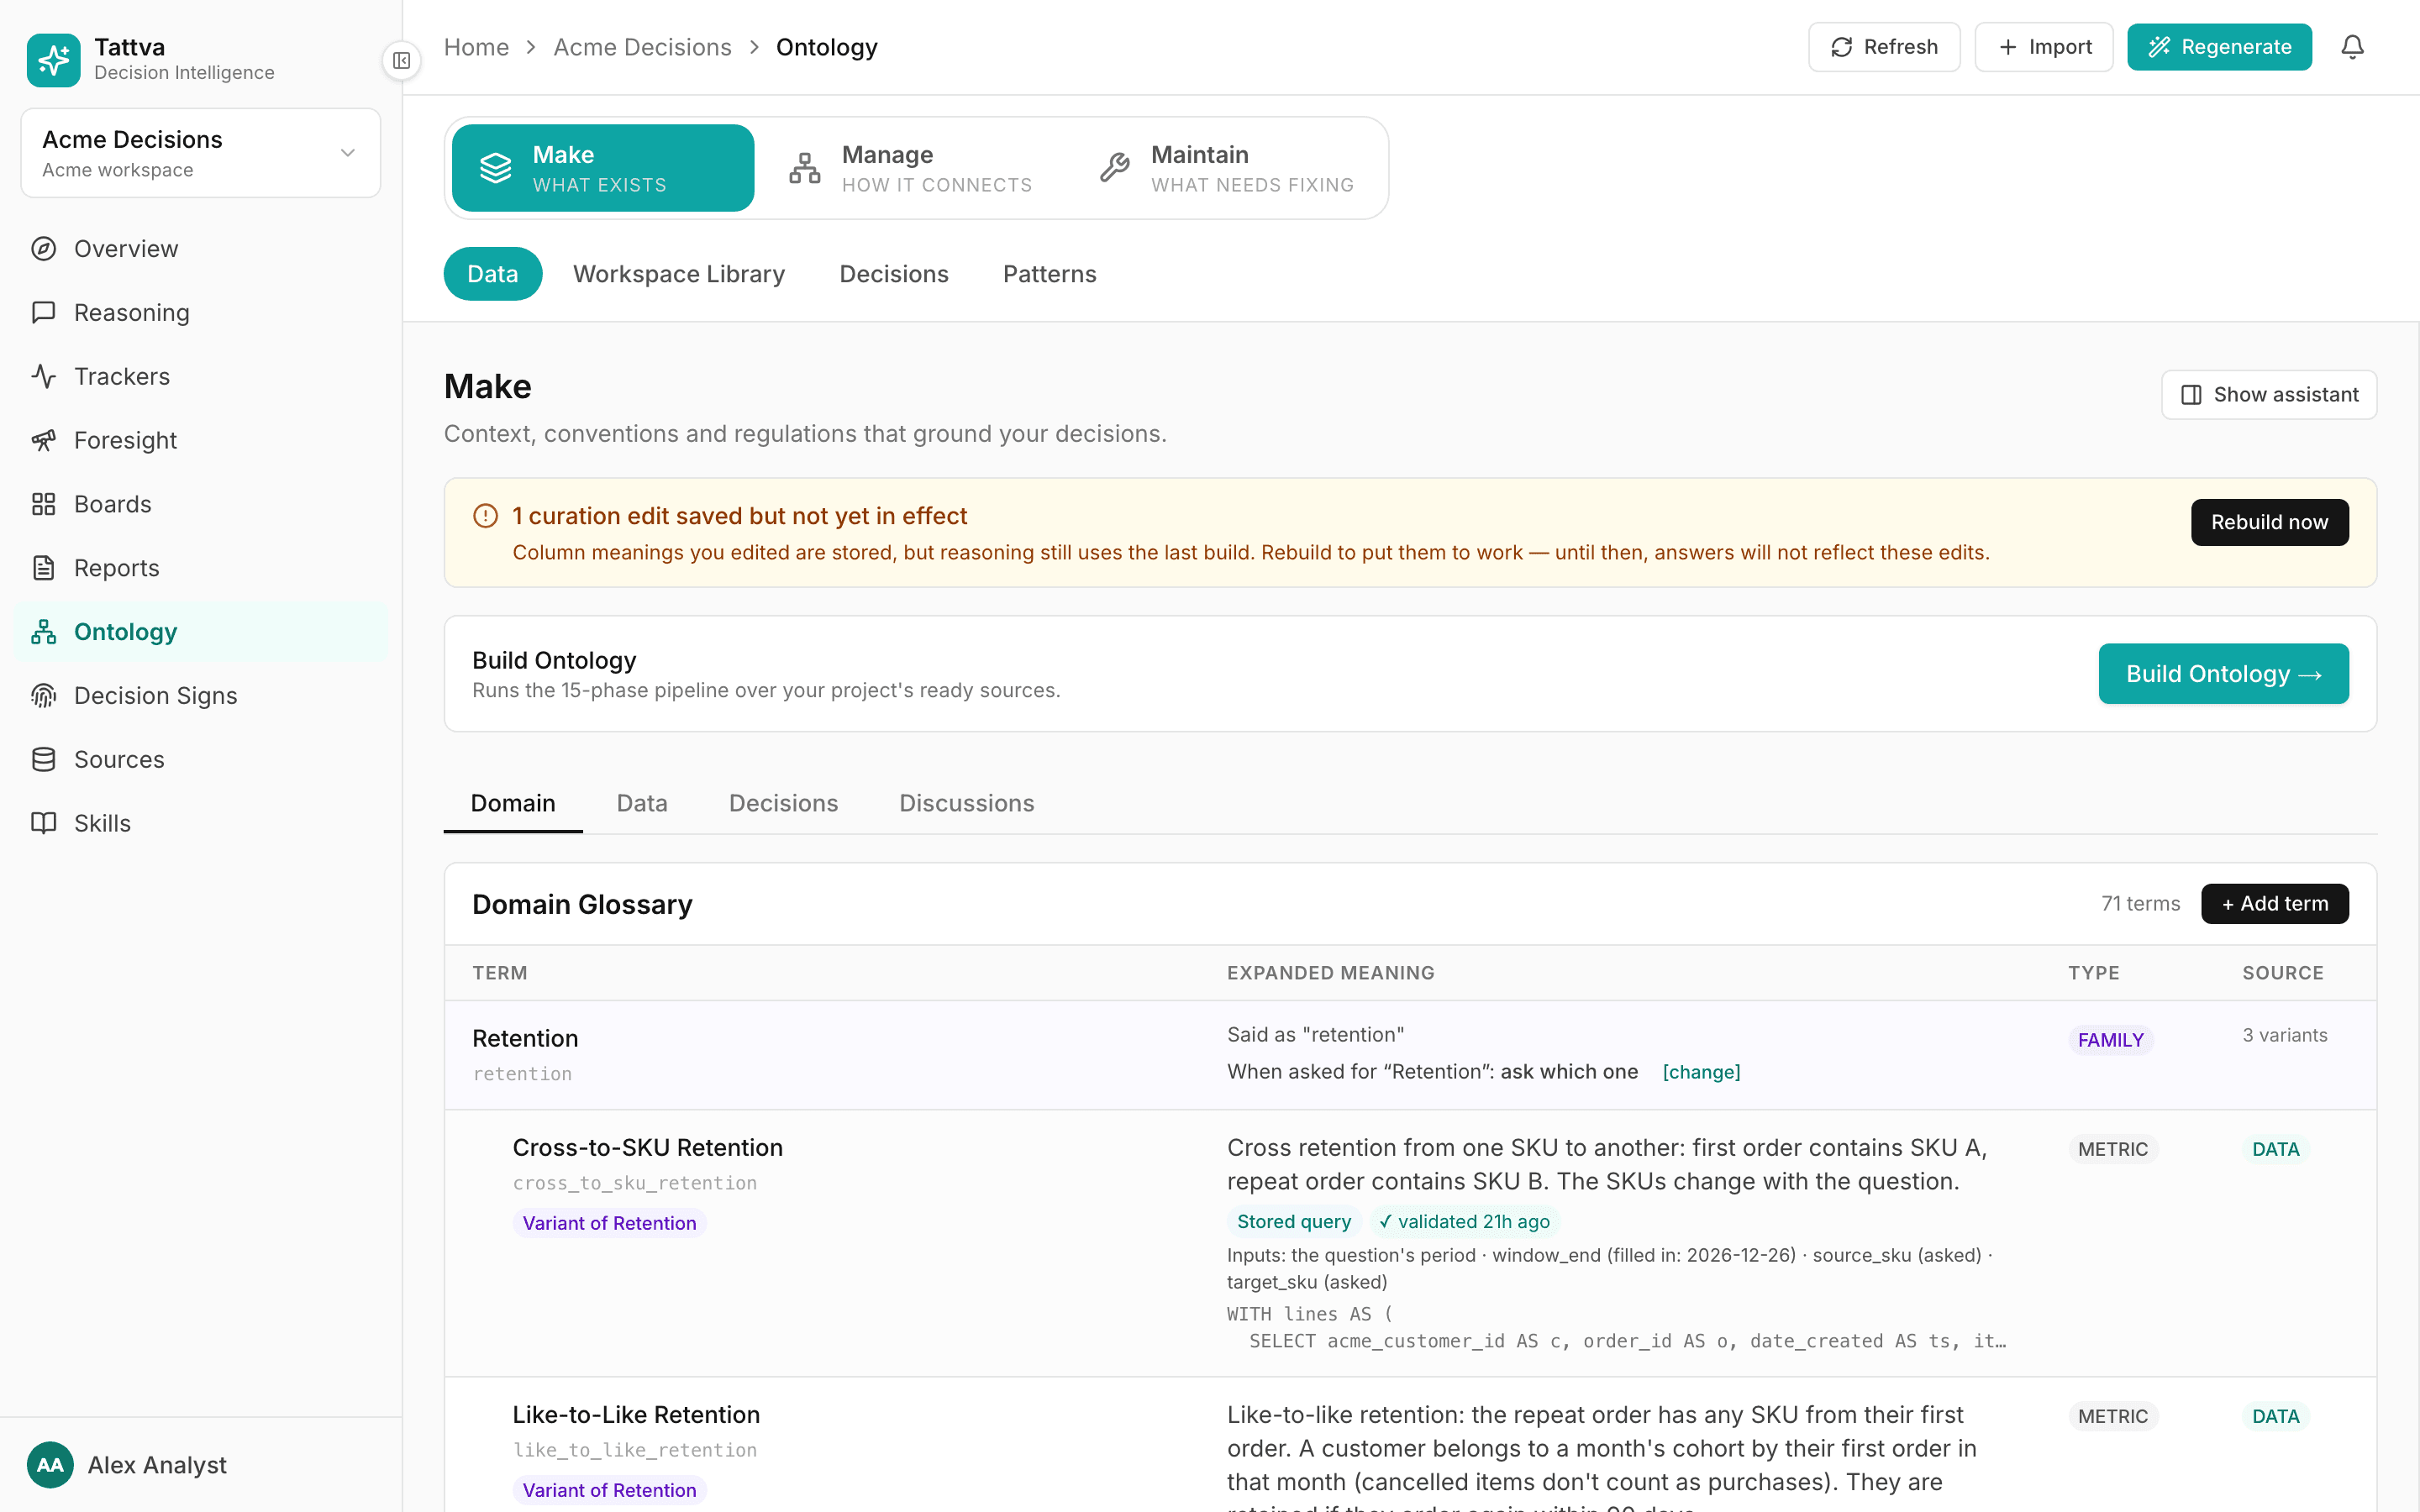
Task: Click the Make layers icon
Action: (x=495, y=168)
